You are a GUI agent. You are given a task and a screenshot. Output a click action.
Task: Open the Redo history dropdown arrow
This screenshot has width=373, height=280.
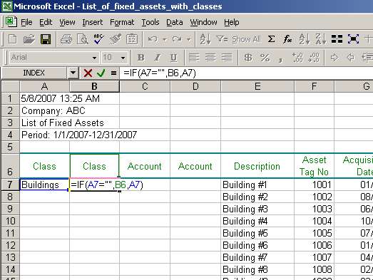(188, 39)
